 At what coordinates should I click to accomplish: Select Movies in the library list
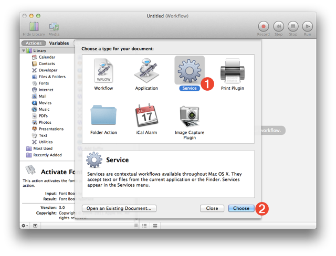pos(45,103)
